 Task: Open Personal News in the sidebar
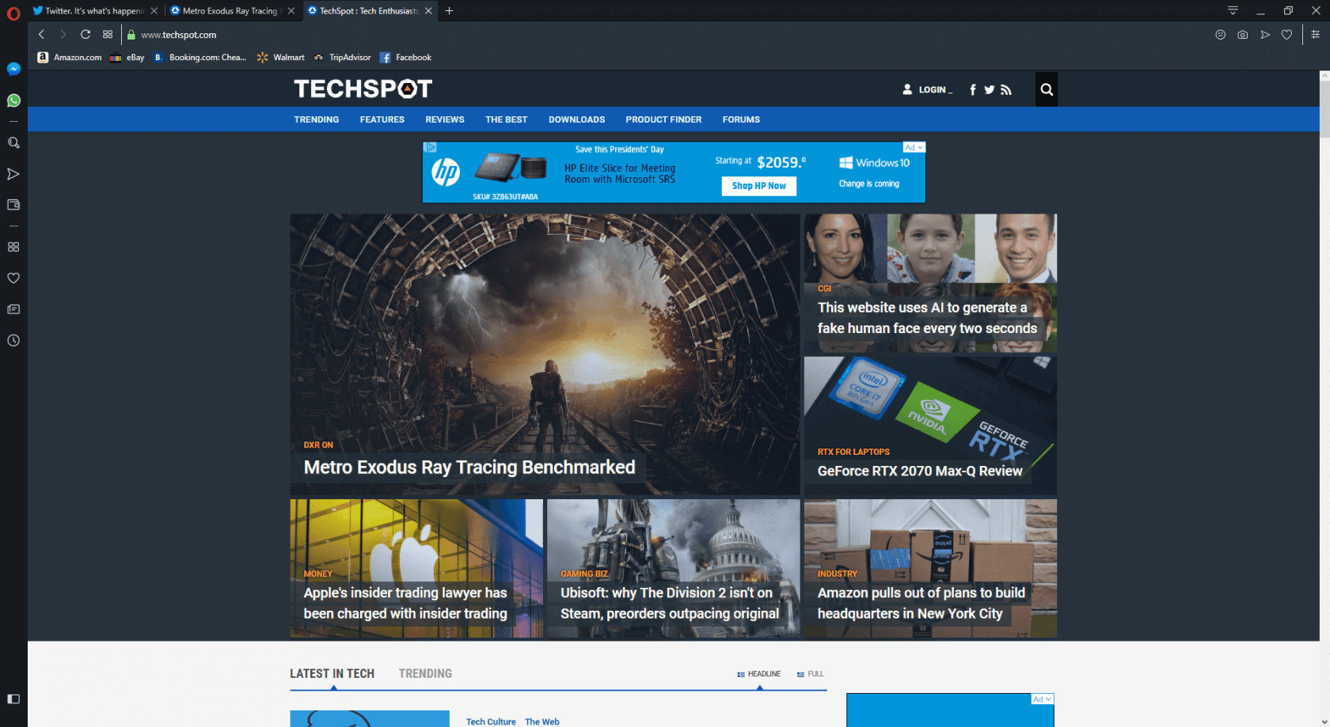tap(13, 309)
